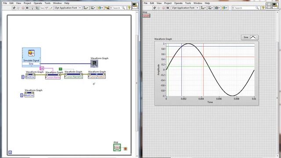Viewport: 281px width, 158px height.
Task: Select Cursor.Name property node
Action: tap(53, 76)
